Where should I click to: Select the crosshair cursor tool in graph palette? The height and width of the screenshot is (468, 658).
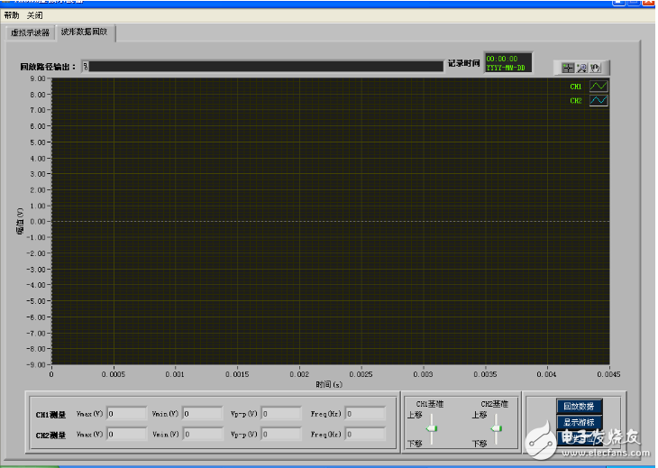(x=568, y=68)
